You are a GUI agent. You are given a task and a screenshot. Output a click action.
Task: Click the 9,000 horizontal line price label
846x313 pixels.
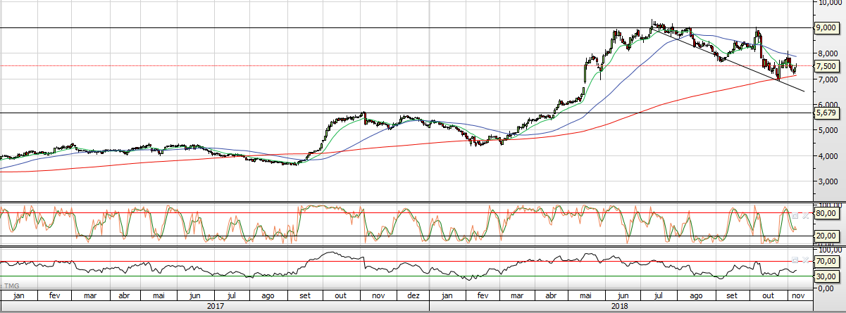[825, 28]
